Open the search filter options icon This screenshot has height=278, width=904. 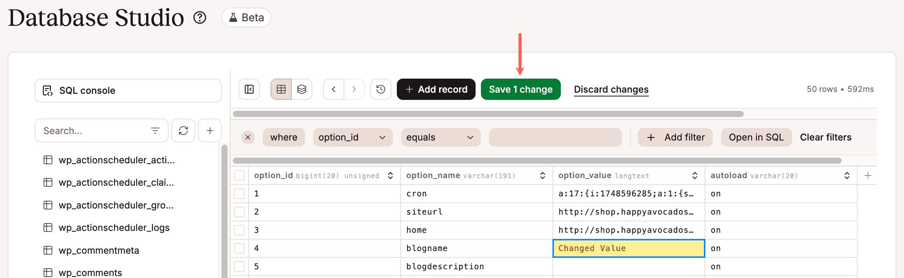[x=155, y=131]
